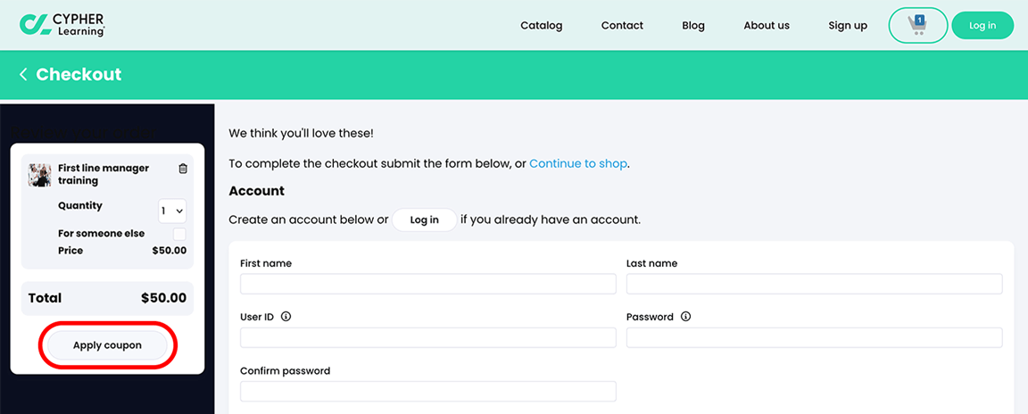The image size is (1028, 414).
Task: Go to the Blog
Action: (x=693, y=26)
